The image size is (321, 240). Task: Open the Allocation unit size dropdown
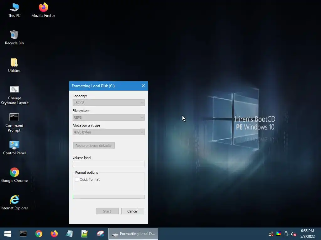(108, 132)
